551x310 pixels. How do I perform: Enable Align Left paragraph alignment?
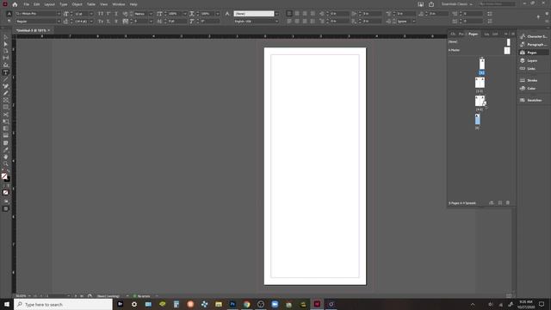pyautogui.click(x=289, y=14)
